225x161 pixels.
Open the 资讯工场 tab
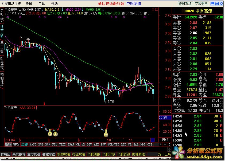(164, 154)
